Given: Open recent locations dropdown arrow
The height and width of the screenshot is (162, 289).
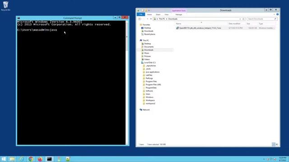Looking at the screenshot, I should (148, 19).
